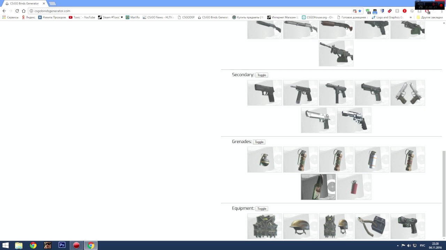
Task: Open the CSGOHouse.org bookmark
Action: 318,17
